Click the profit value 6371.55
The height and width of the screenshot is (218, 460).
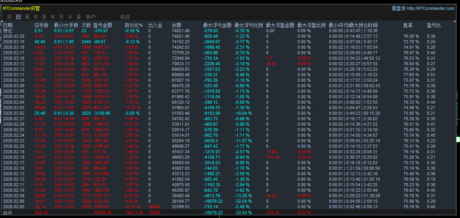click(x=101, y=108)
